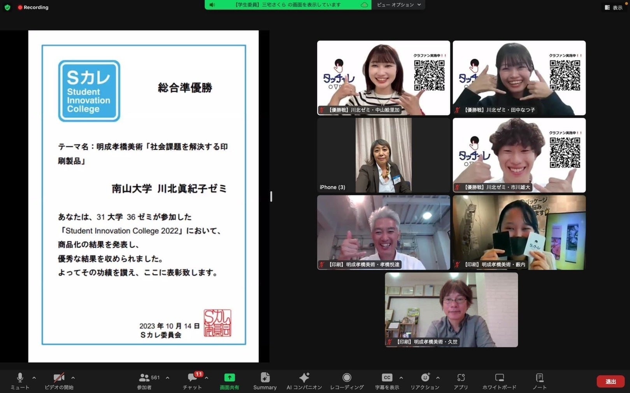Open the チャット icon with 11 badge
Screen dimensions: 630x393
[193, 377]
